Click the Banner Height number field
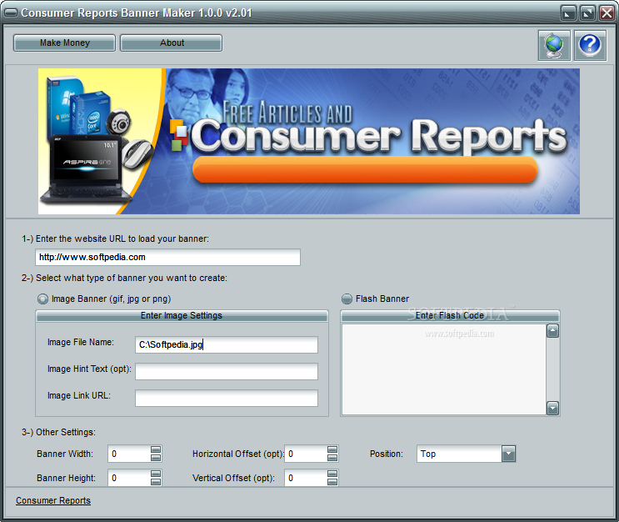 (x=129, y=478)
